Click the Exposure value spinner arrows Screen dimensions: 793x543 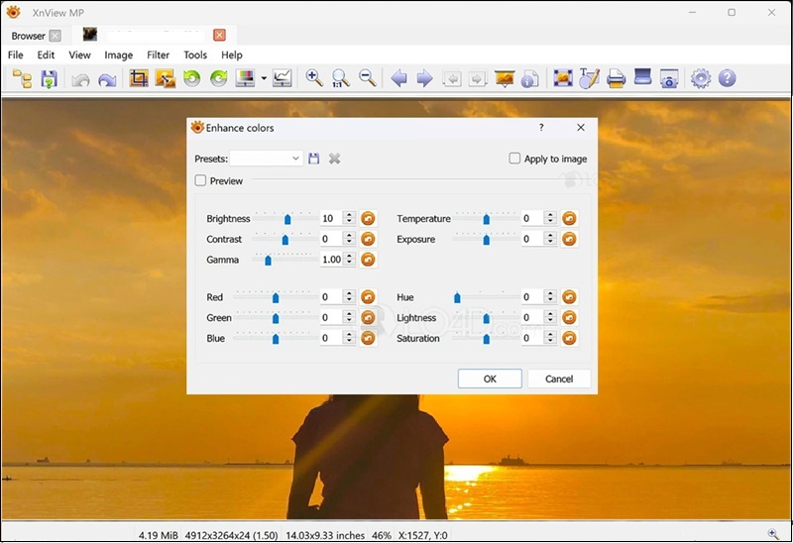coord(550,239)
